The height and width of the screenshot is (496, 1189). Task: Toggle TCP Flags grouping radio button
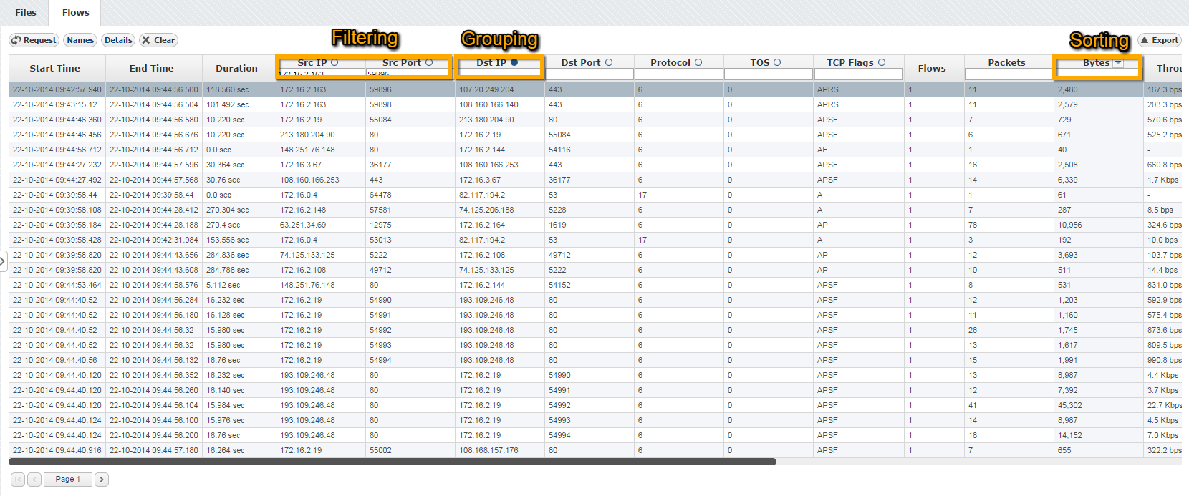[x=882, y=63]
